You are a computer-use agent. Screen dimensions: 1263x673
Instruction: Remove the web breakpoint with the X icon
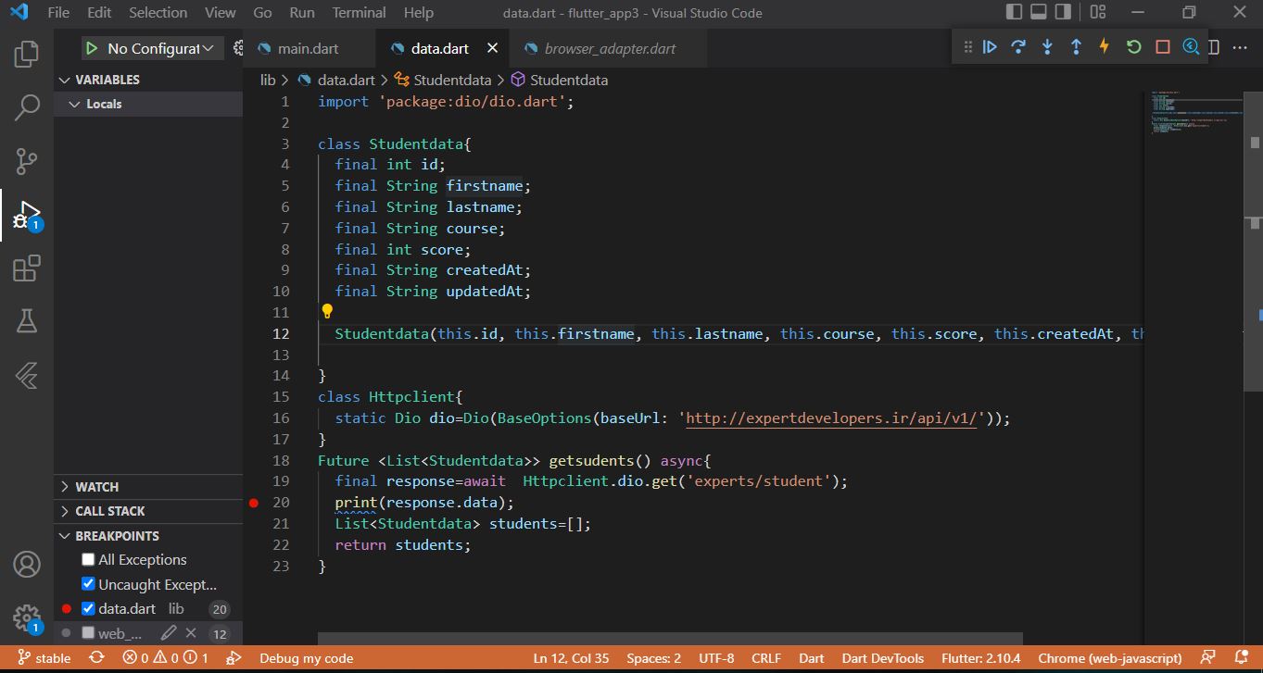[x=191, y=633]
